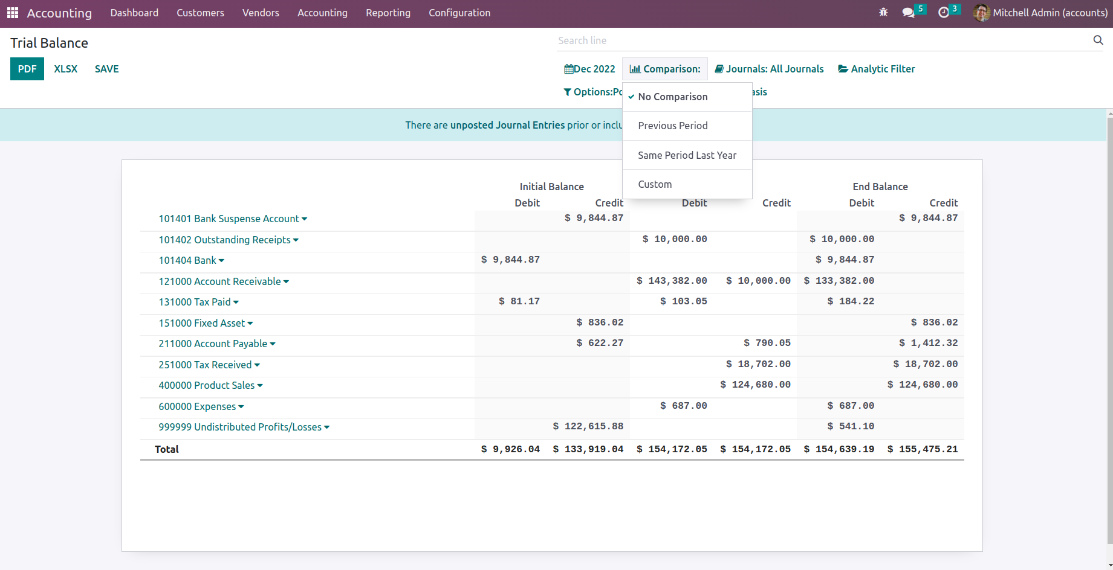Click the Accounting app title

59,13
